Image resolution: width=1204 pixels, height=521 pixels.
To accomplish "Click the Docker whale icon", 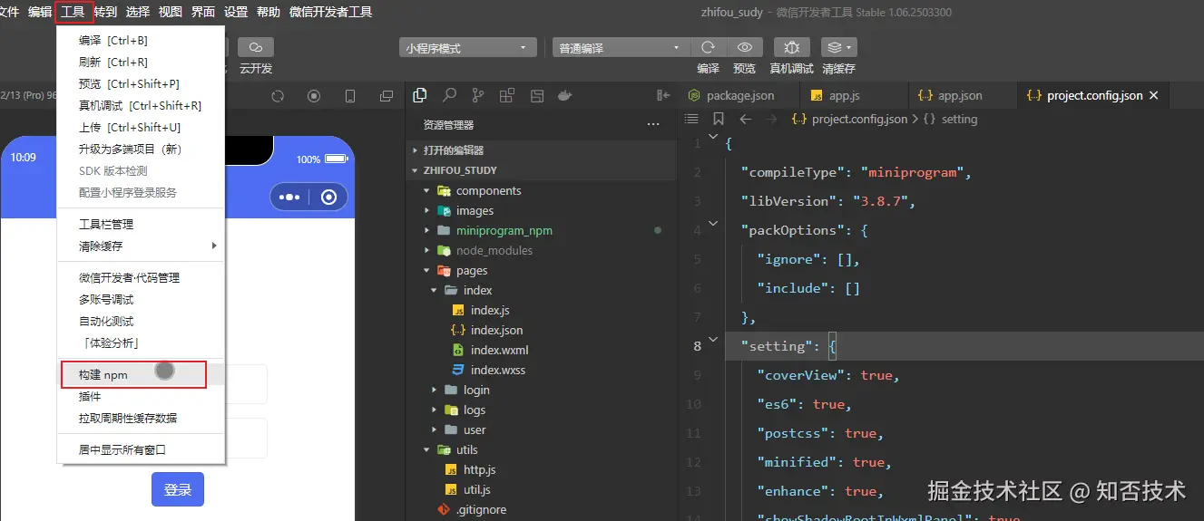I will 564,95.
